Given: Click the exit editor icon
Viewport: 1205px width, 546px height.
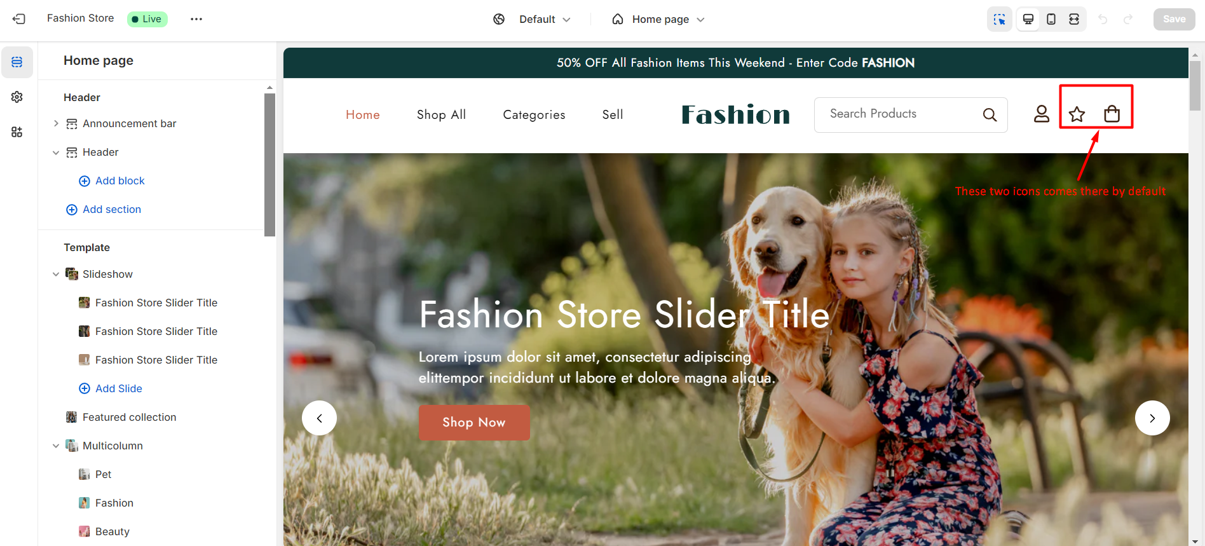Looking at the screenshot, I should pos(19,19).
